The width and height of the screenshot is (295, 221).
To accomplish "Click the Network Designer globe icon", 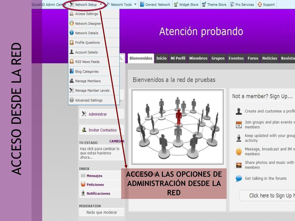I will (71, 23).
